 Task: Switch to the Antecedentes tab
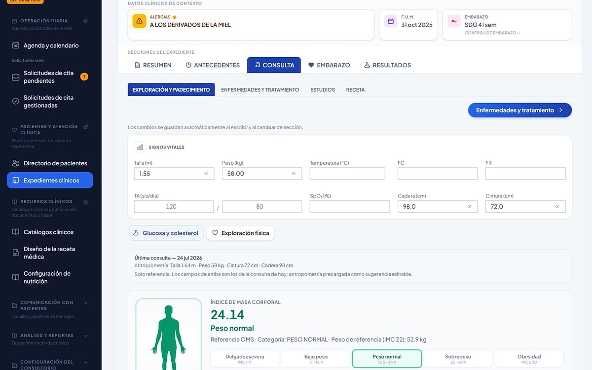(x=213, y=65)
